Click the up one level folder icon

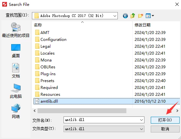[x=133, y=16]
